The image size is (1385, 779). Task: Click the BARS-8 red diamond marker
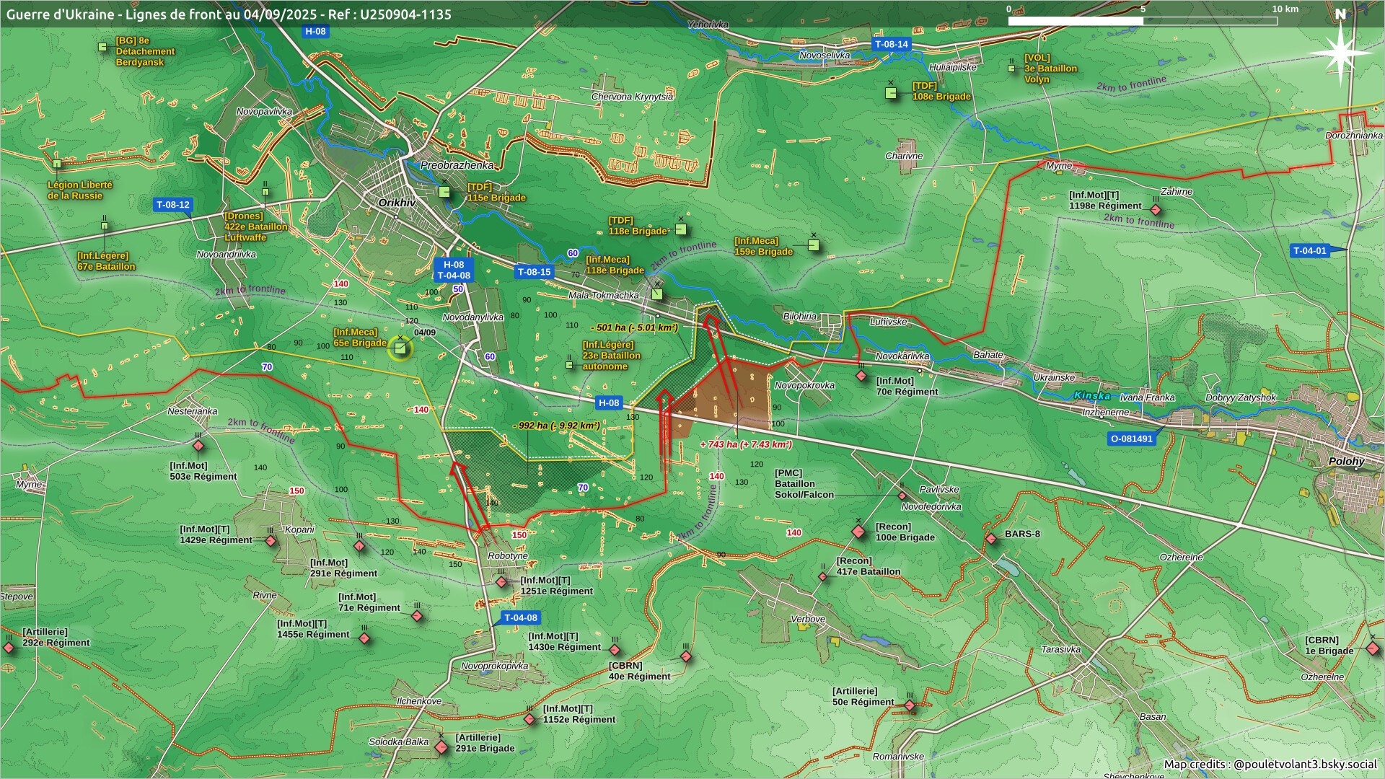pyautogui.click(x=991, y=539)
